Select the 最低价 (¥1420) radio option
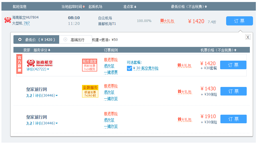The image size is (257, 143). [36, 39]
